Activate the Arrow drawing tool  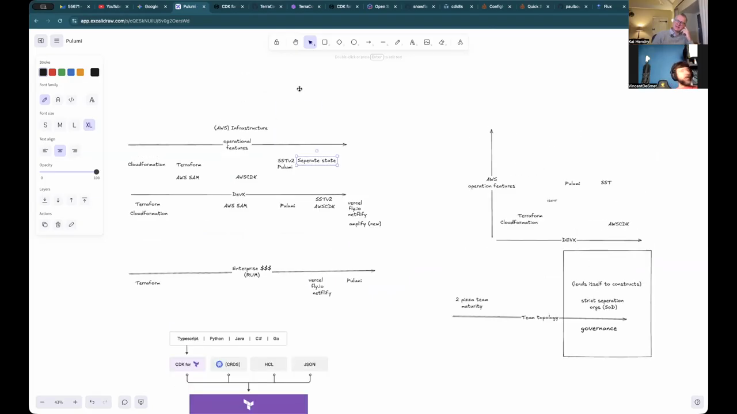pos(368,42)
